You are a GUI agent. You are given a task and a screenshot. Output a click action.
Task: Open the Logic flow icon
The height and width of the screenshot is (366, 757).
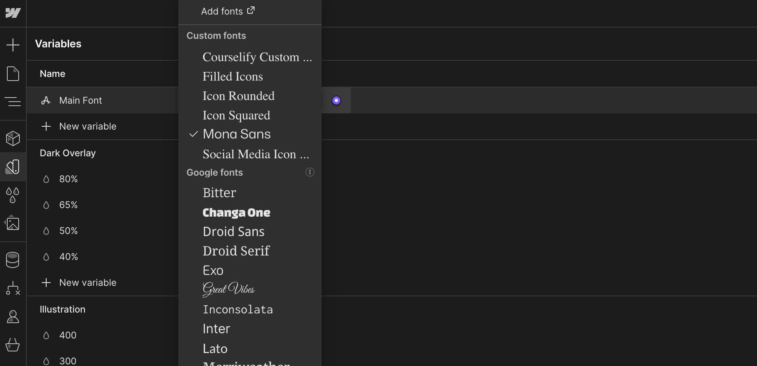click(x=13, y=288)
